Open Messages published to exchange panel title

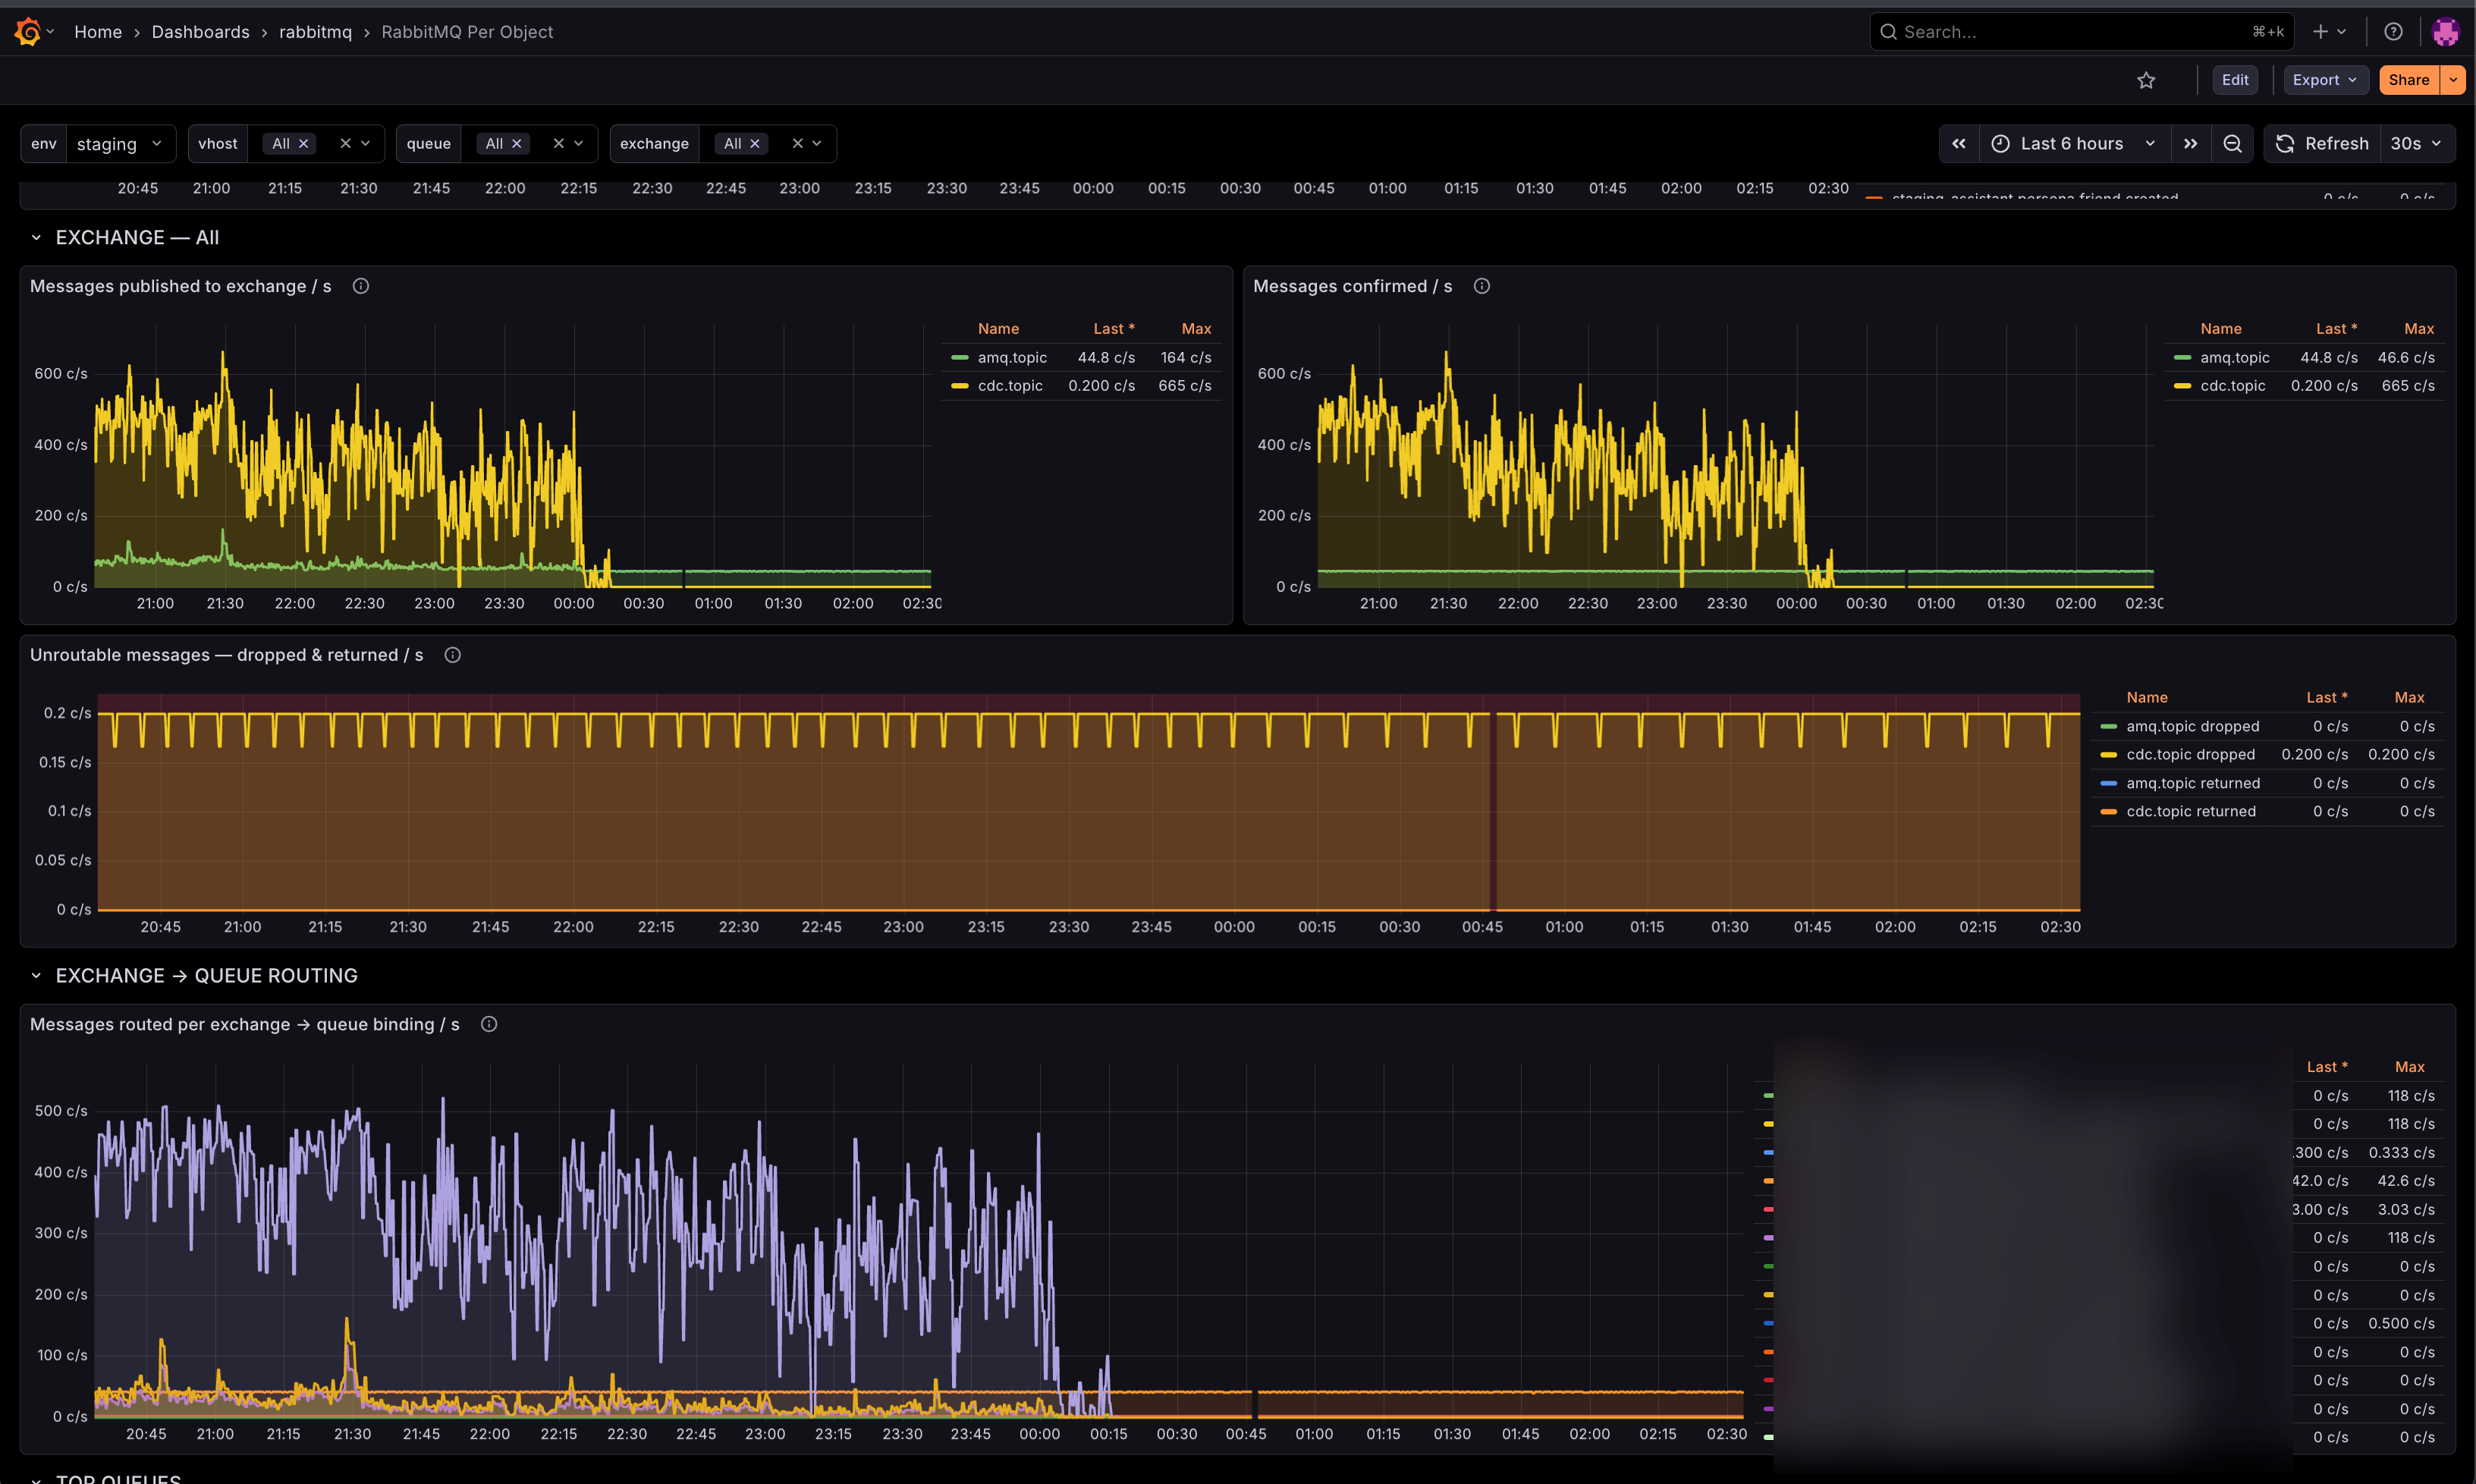[x=181, y=286]
